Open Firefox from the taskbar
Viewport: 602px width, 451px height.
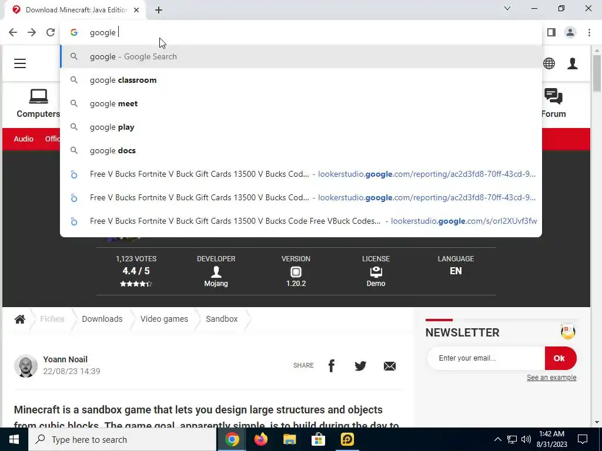click(260, 439)
